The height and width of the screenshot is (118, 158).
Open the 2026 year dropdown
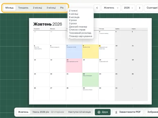click(128, 8)
